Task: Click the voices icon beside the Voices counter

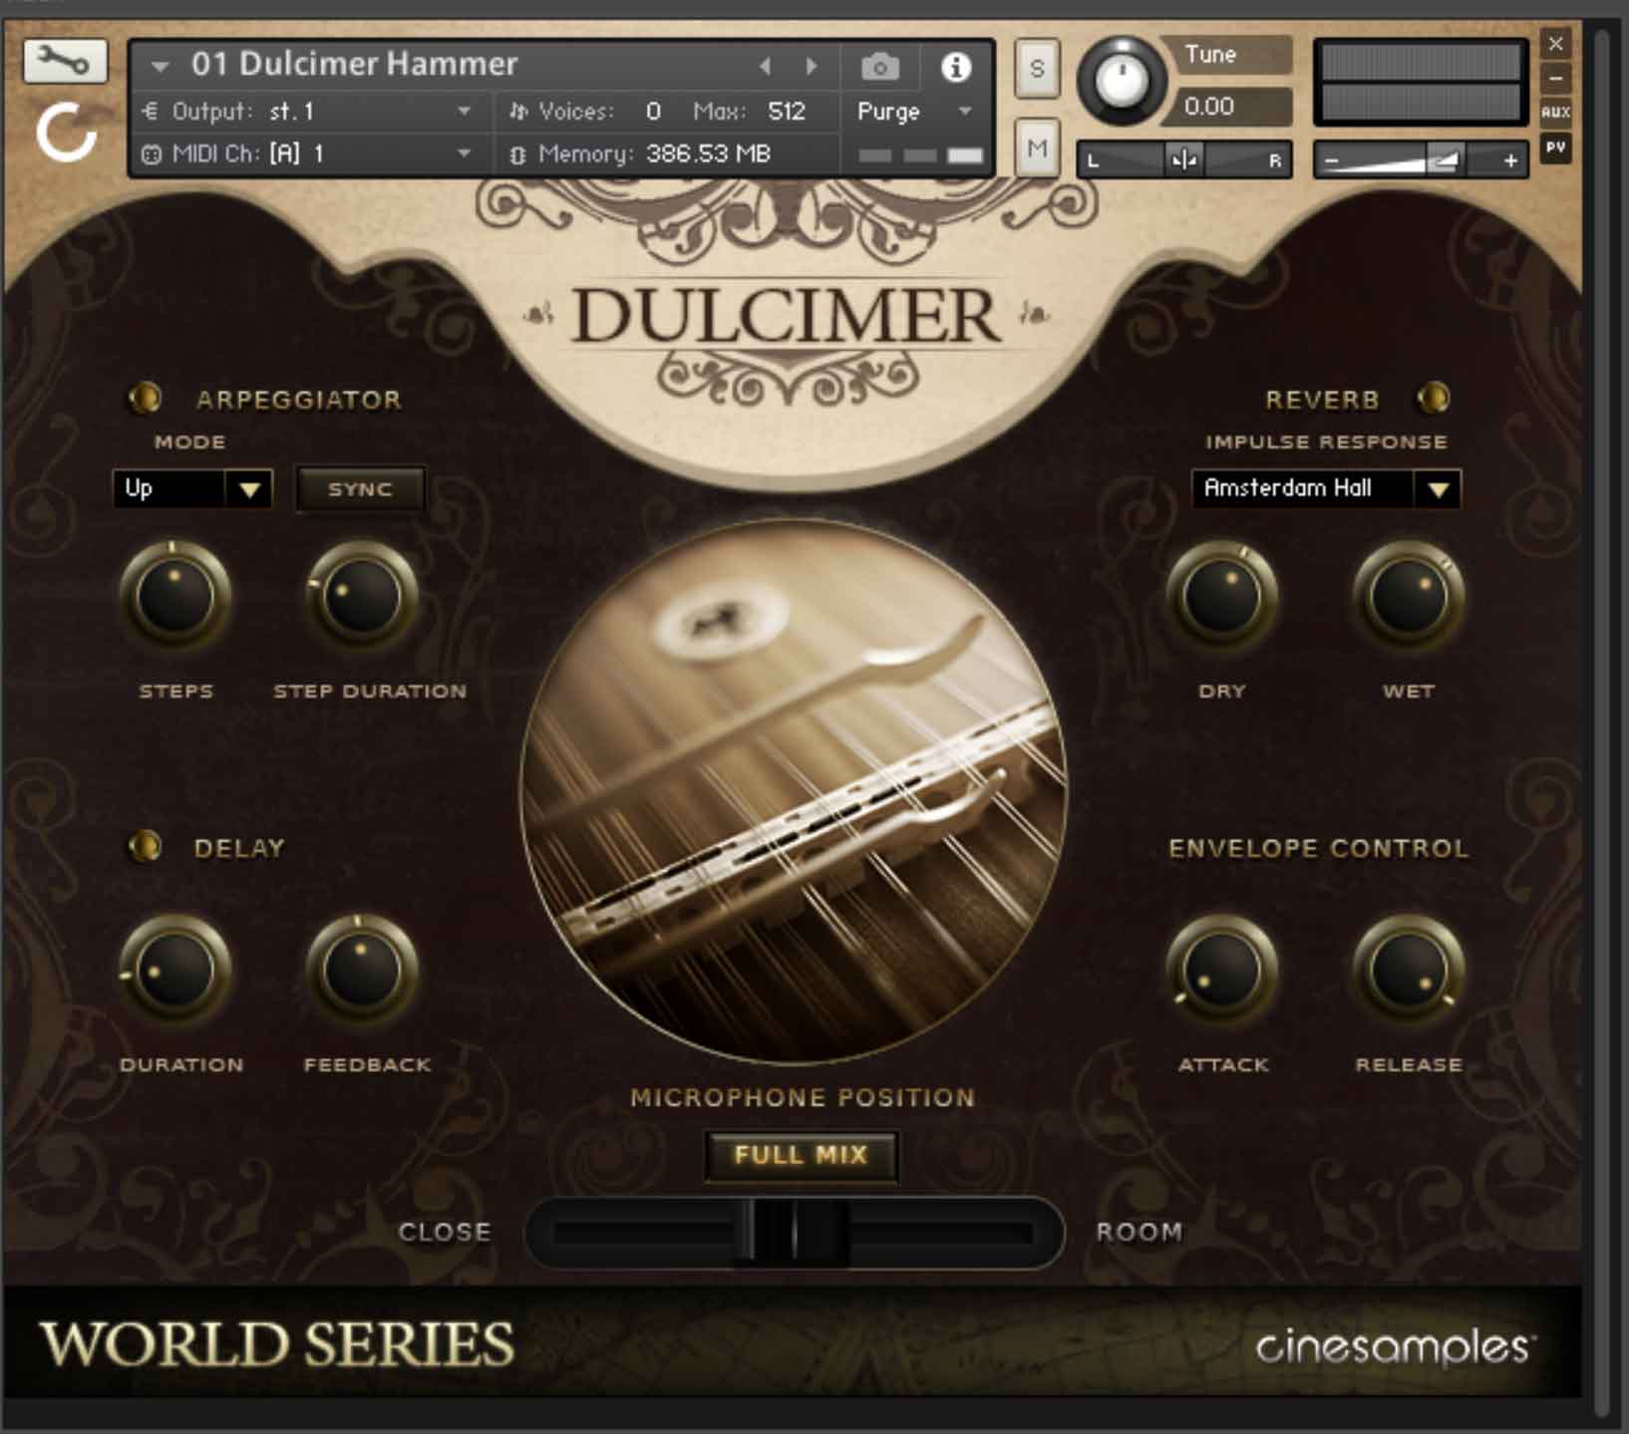Action: pyautogui.click(x=517, y=111)
